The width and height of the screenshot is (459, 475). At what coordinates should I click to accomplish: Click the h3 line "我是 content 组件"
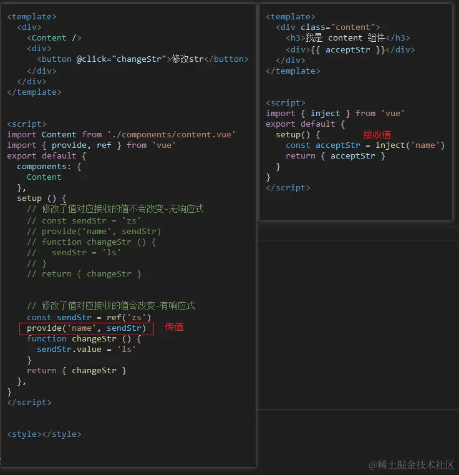348,38
